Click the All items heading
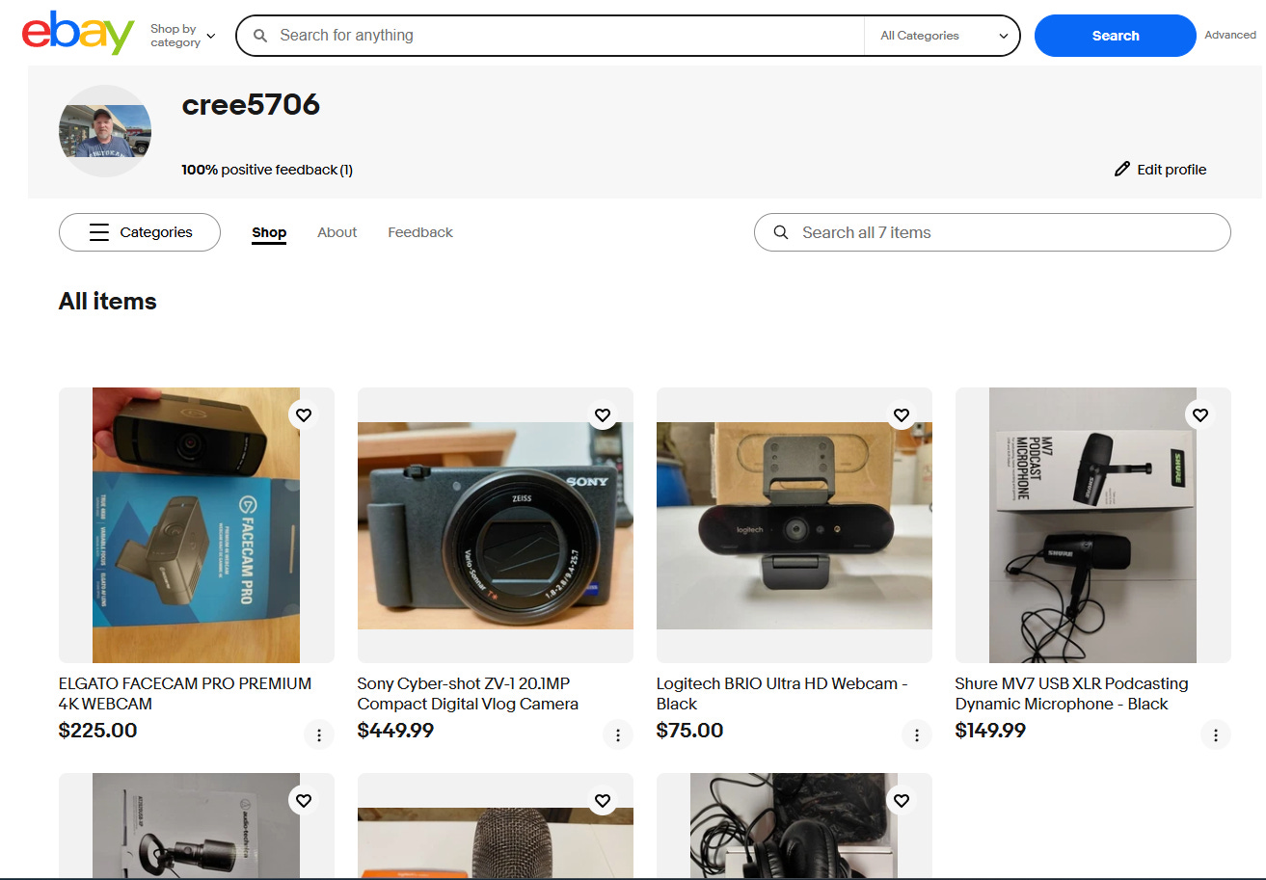Viewport: 1266px width, 880px height. coord(108,302)
